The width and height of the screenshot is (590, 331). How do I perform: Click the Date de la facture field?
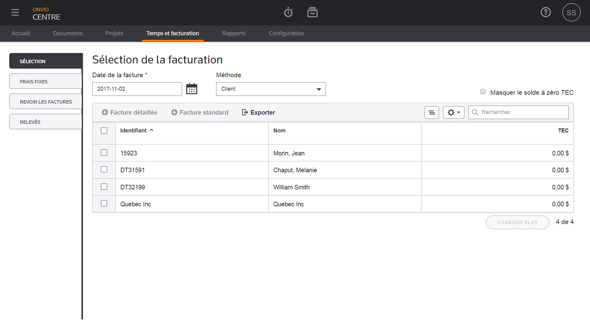point(137,89)
